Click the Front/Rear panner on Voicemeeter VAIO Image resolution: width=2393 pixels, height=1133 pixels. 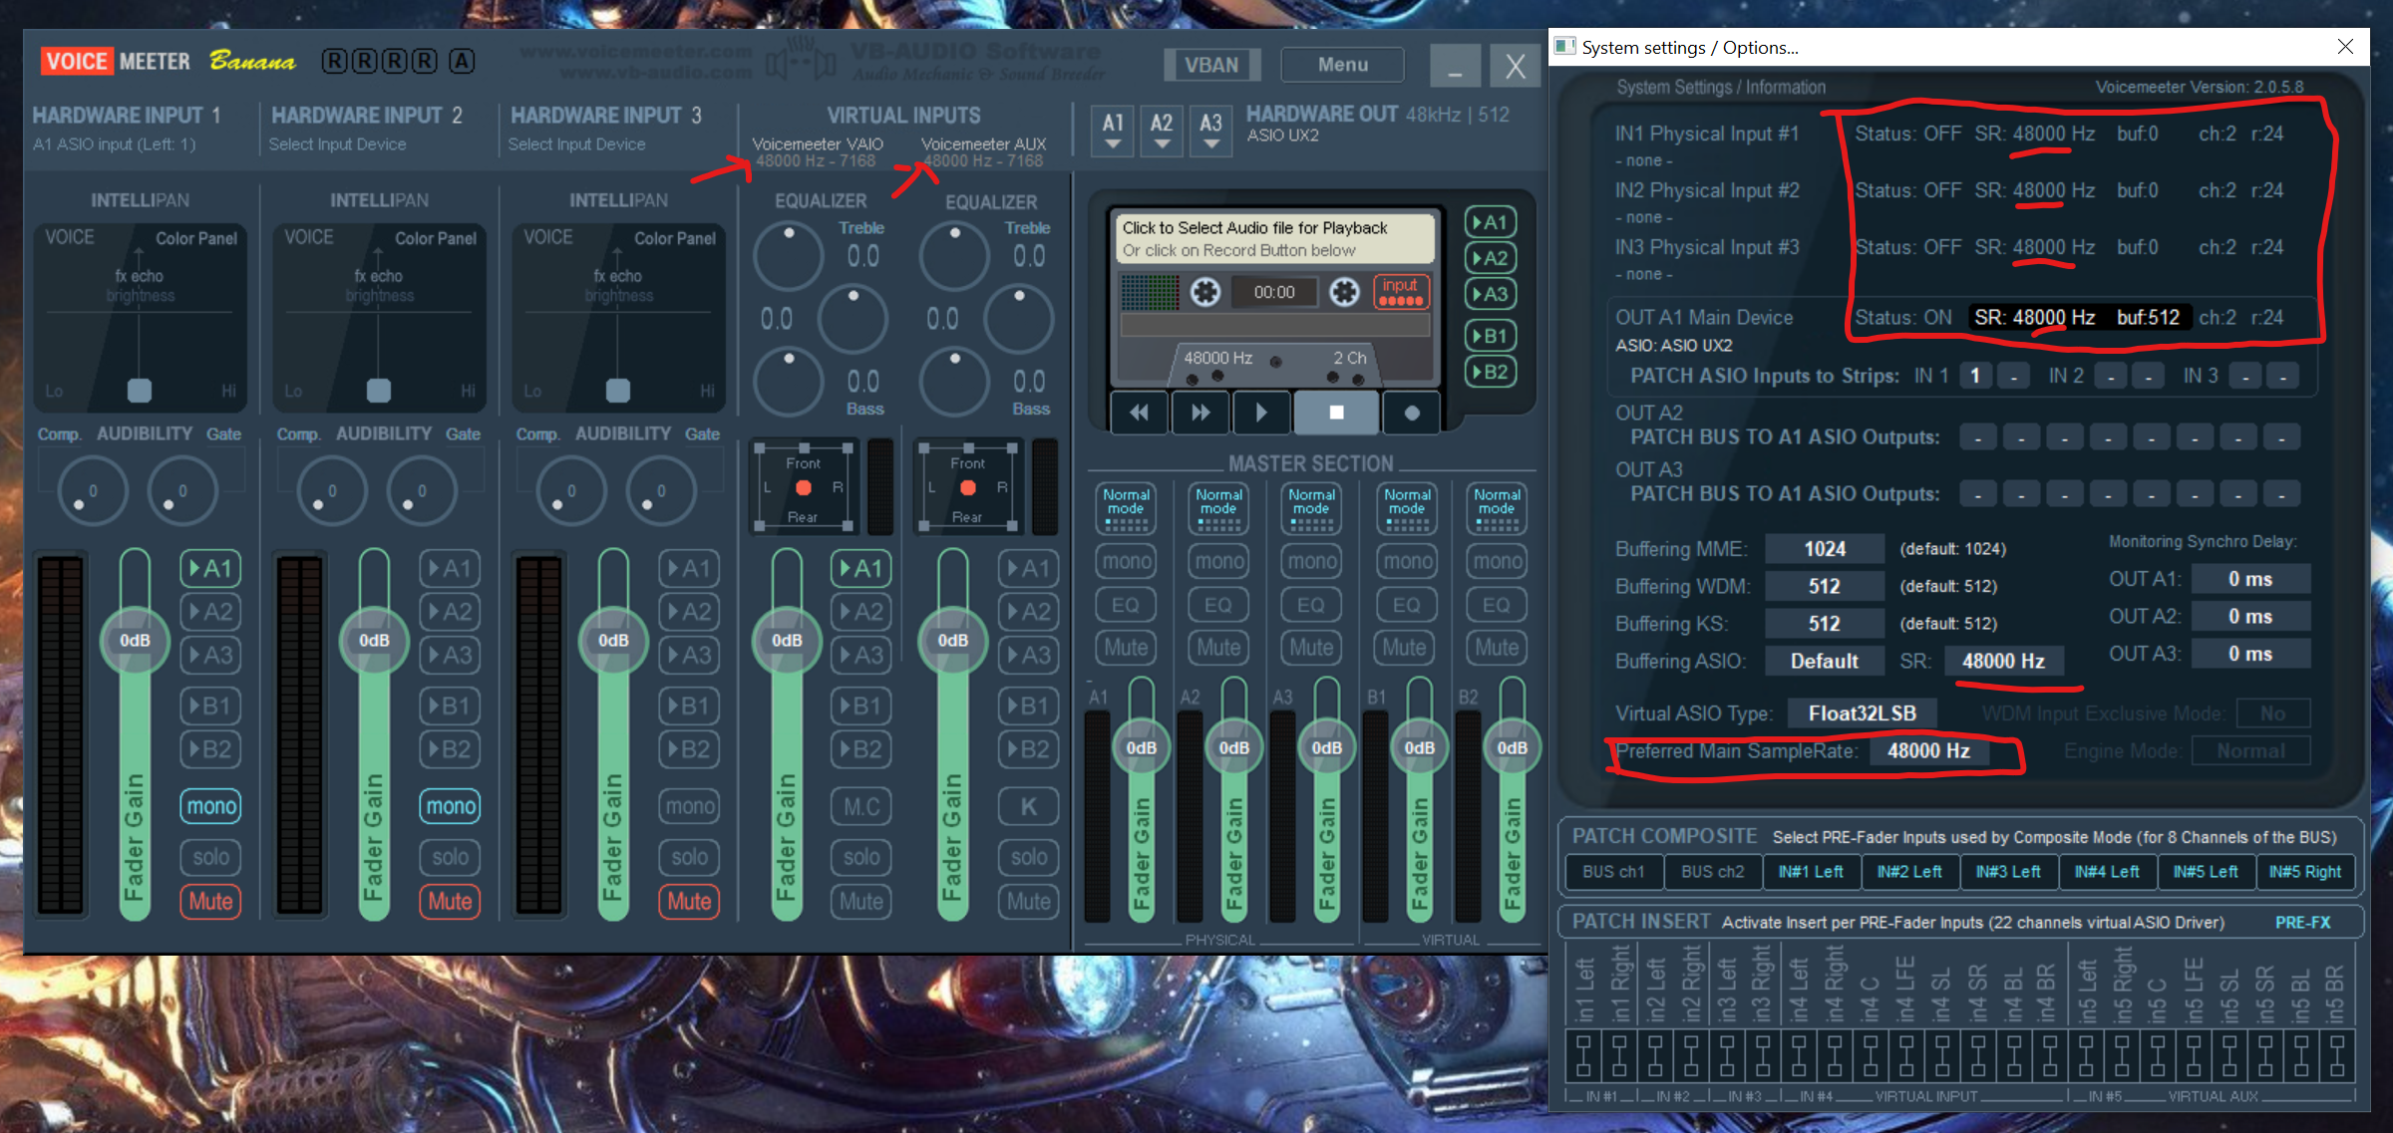click(x=803, y=488)
